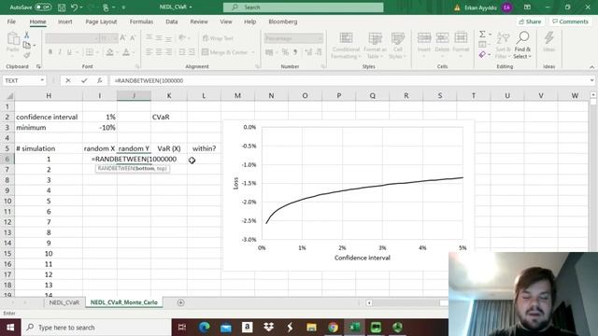Click the taskbar search field
Image resolution: width=598 pixels, height=336 pixels.
96,328
